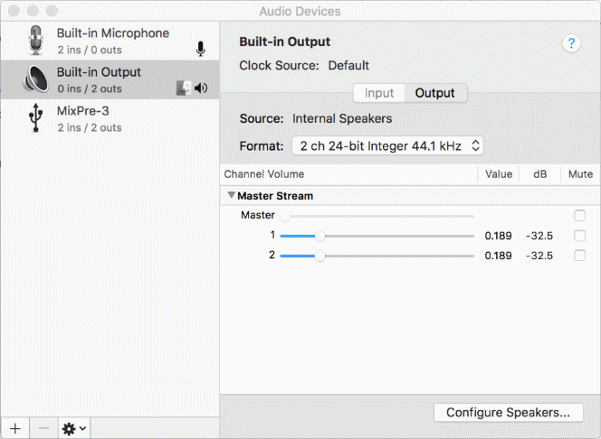
Task: Click the Configure Speakers button
Action: tap(508, 412)
